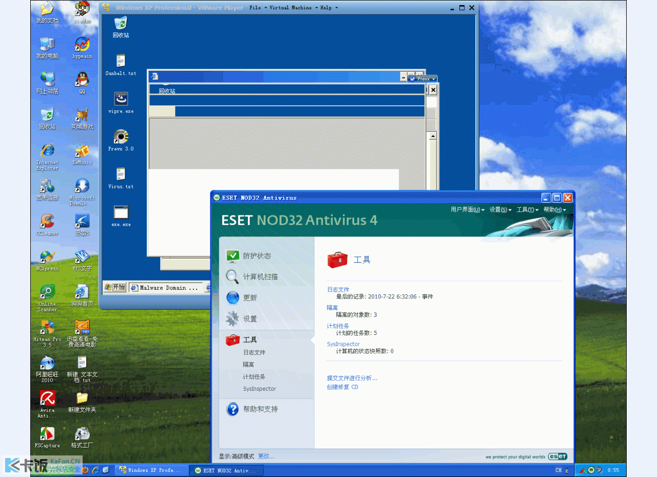657x477 pixels.
Task: Select CCleaner desktop shortcut
Action: click(x=47, y=225)
